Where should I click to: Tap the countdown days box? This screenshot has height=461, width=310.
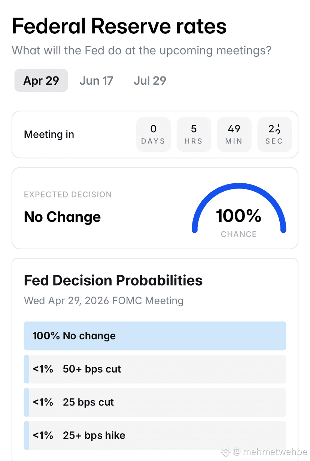[154, 135]
